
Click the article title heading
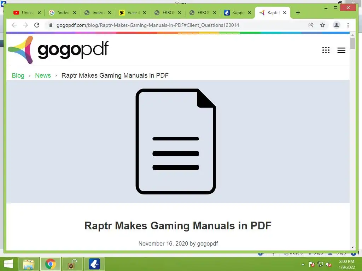pos(178,225)
